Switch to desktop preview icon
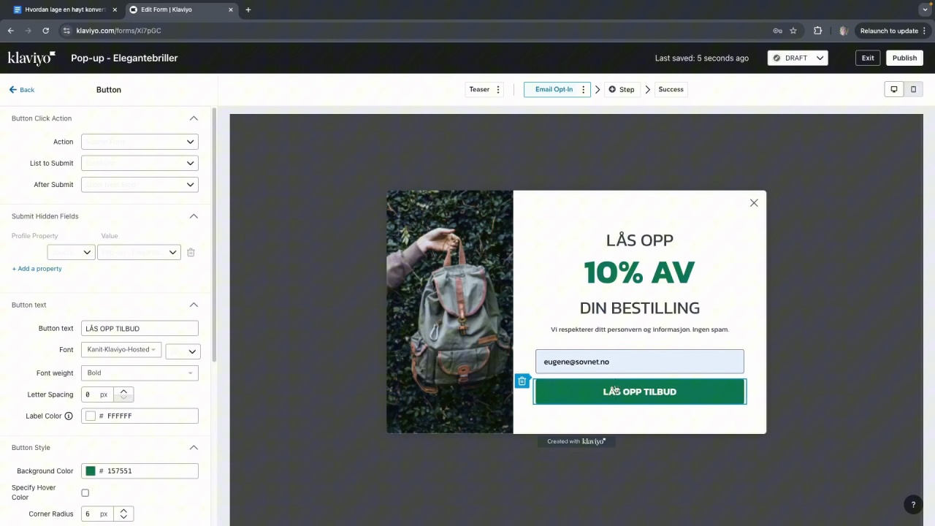This screenshot has height=526, width=935. [x=893, y=89]
